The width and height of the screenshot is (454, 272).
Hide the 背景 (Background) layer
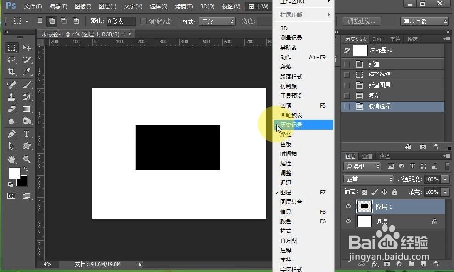pos(348,221)
